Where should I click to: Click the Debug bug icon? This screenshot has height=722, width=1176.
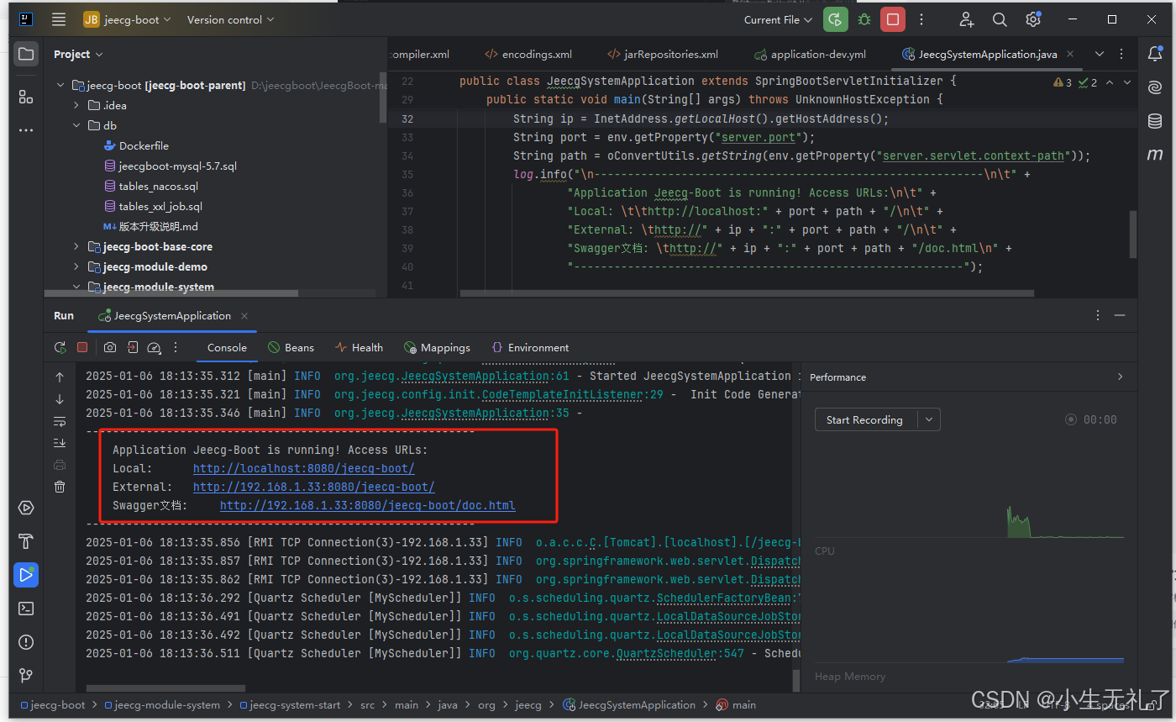(864, 19)
